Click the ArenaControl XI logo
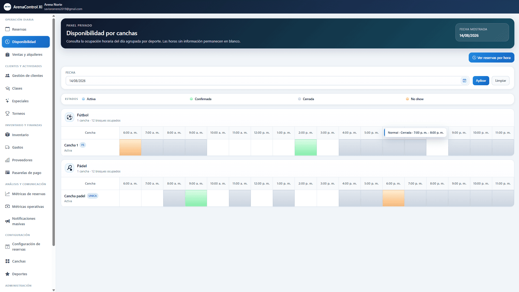This screenshot has height=292, width=519. click(x=8, y=7)
